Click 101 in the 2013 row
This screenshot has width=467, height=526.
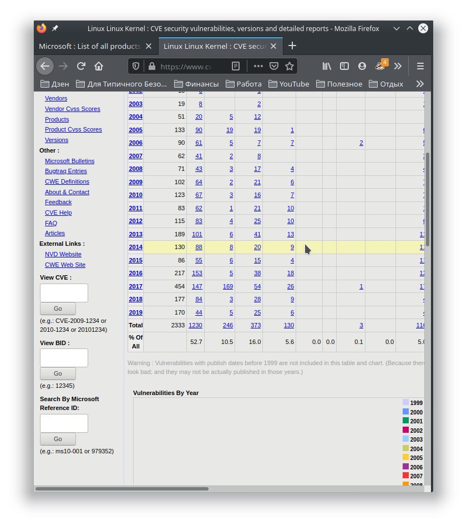click(x=197, y=234)
